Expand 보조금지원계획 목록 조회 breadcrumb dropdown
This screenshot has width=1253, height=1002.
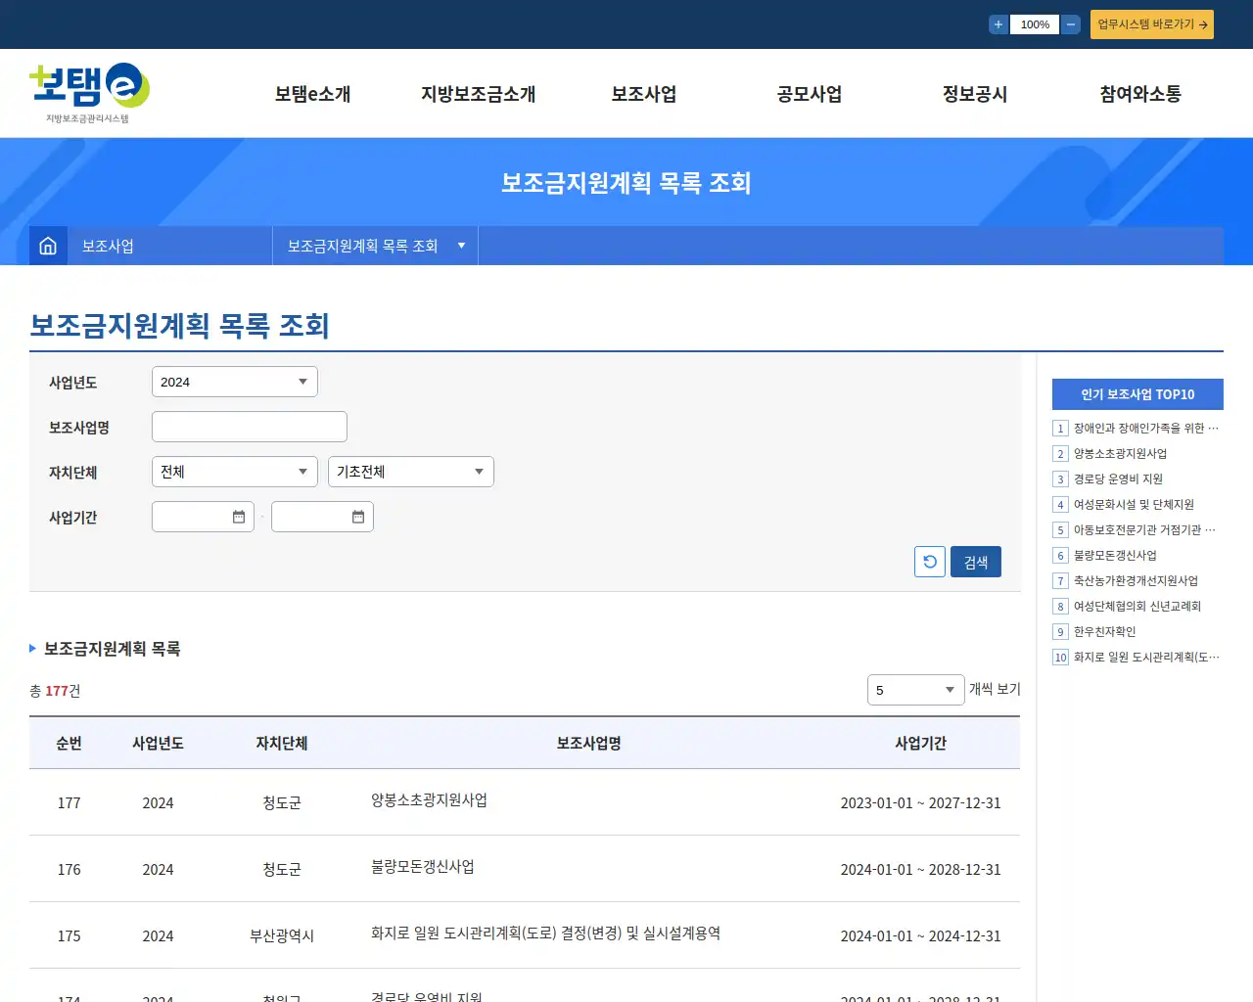pyautogui.click(x=376, y=246)
